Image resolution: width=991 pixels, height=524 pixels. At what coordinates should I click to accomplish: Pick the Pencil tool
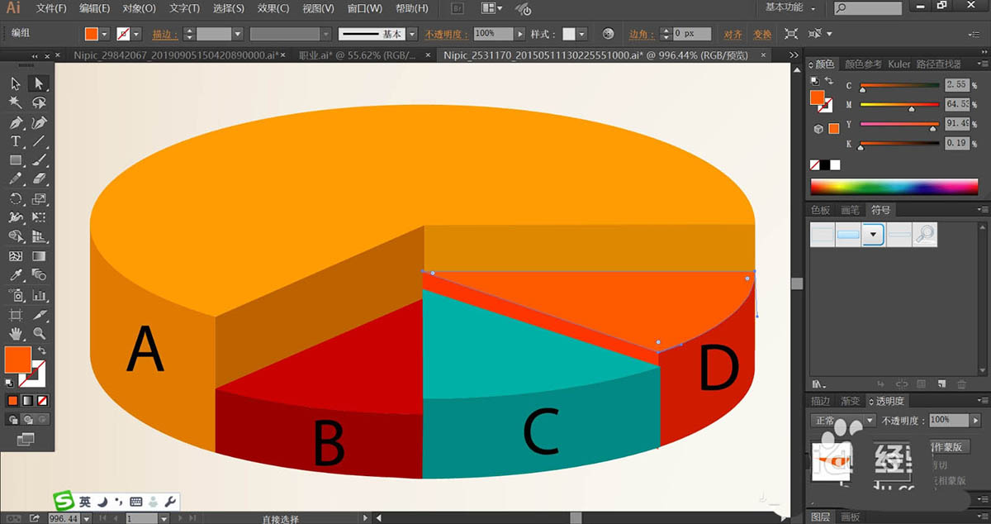(x=16, y=179)
